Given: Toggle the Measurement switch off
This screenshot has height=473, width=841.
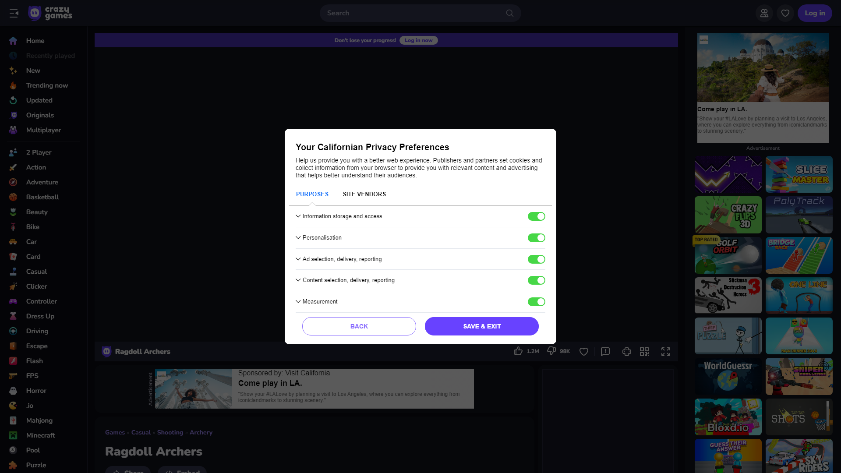Looking at the screenshot, I should 536,301.
